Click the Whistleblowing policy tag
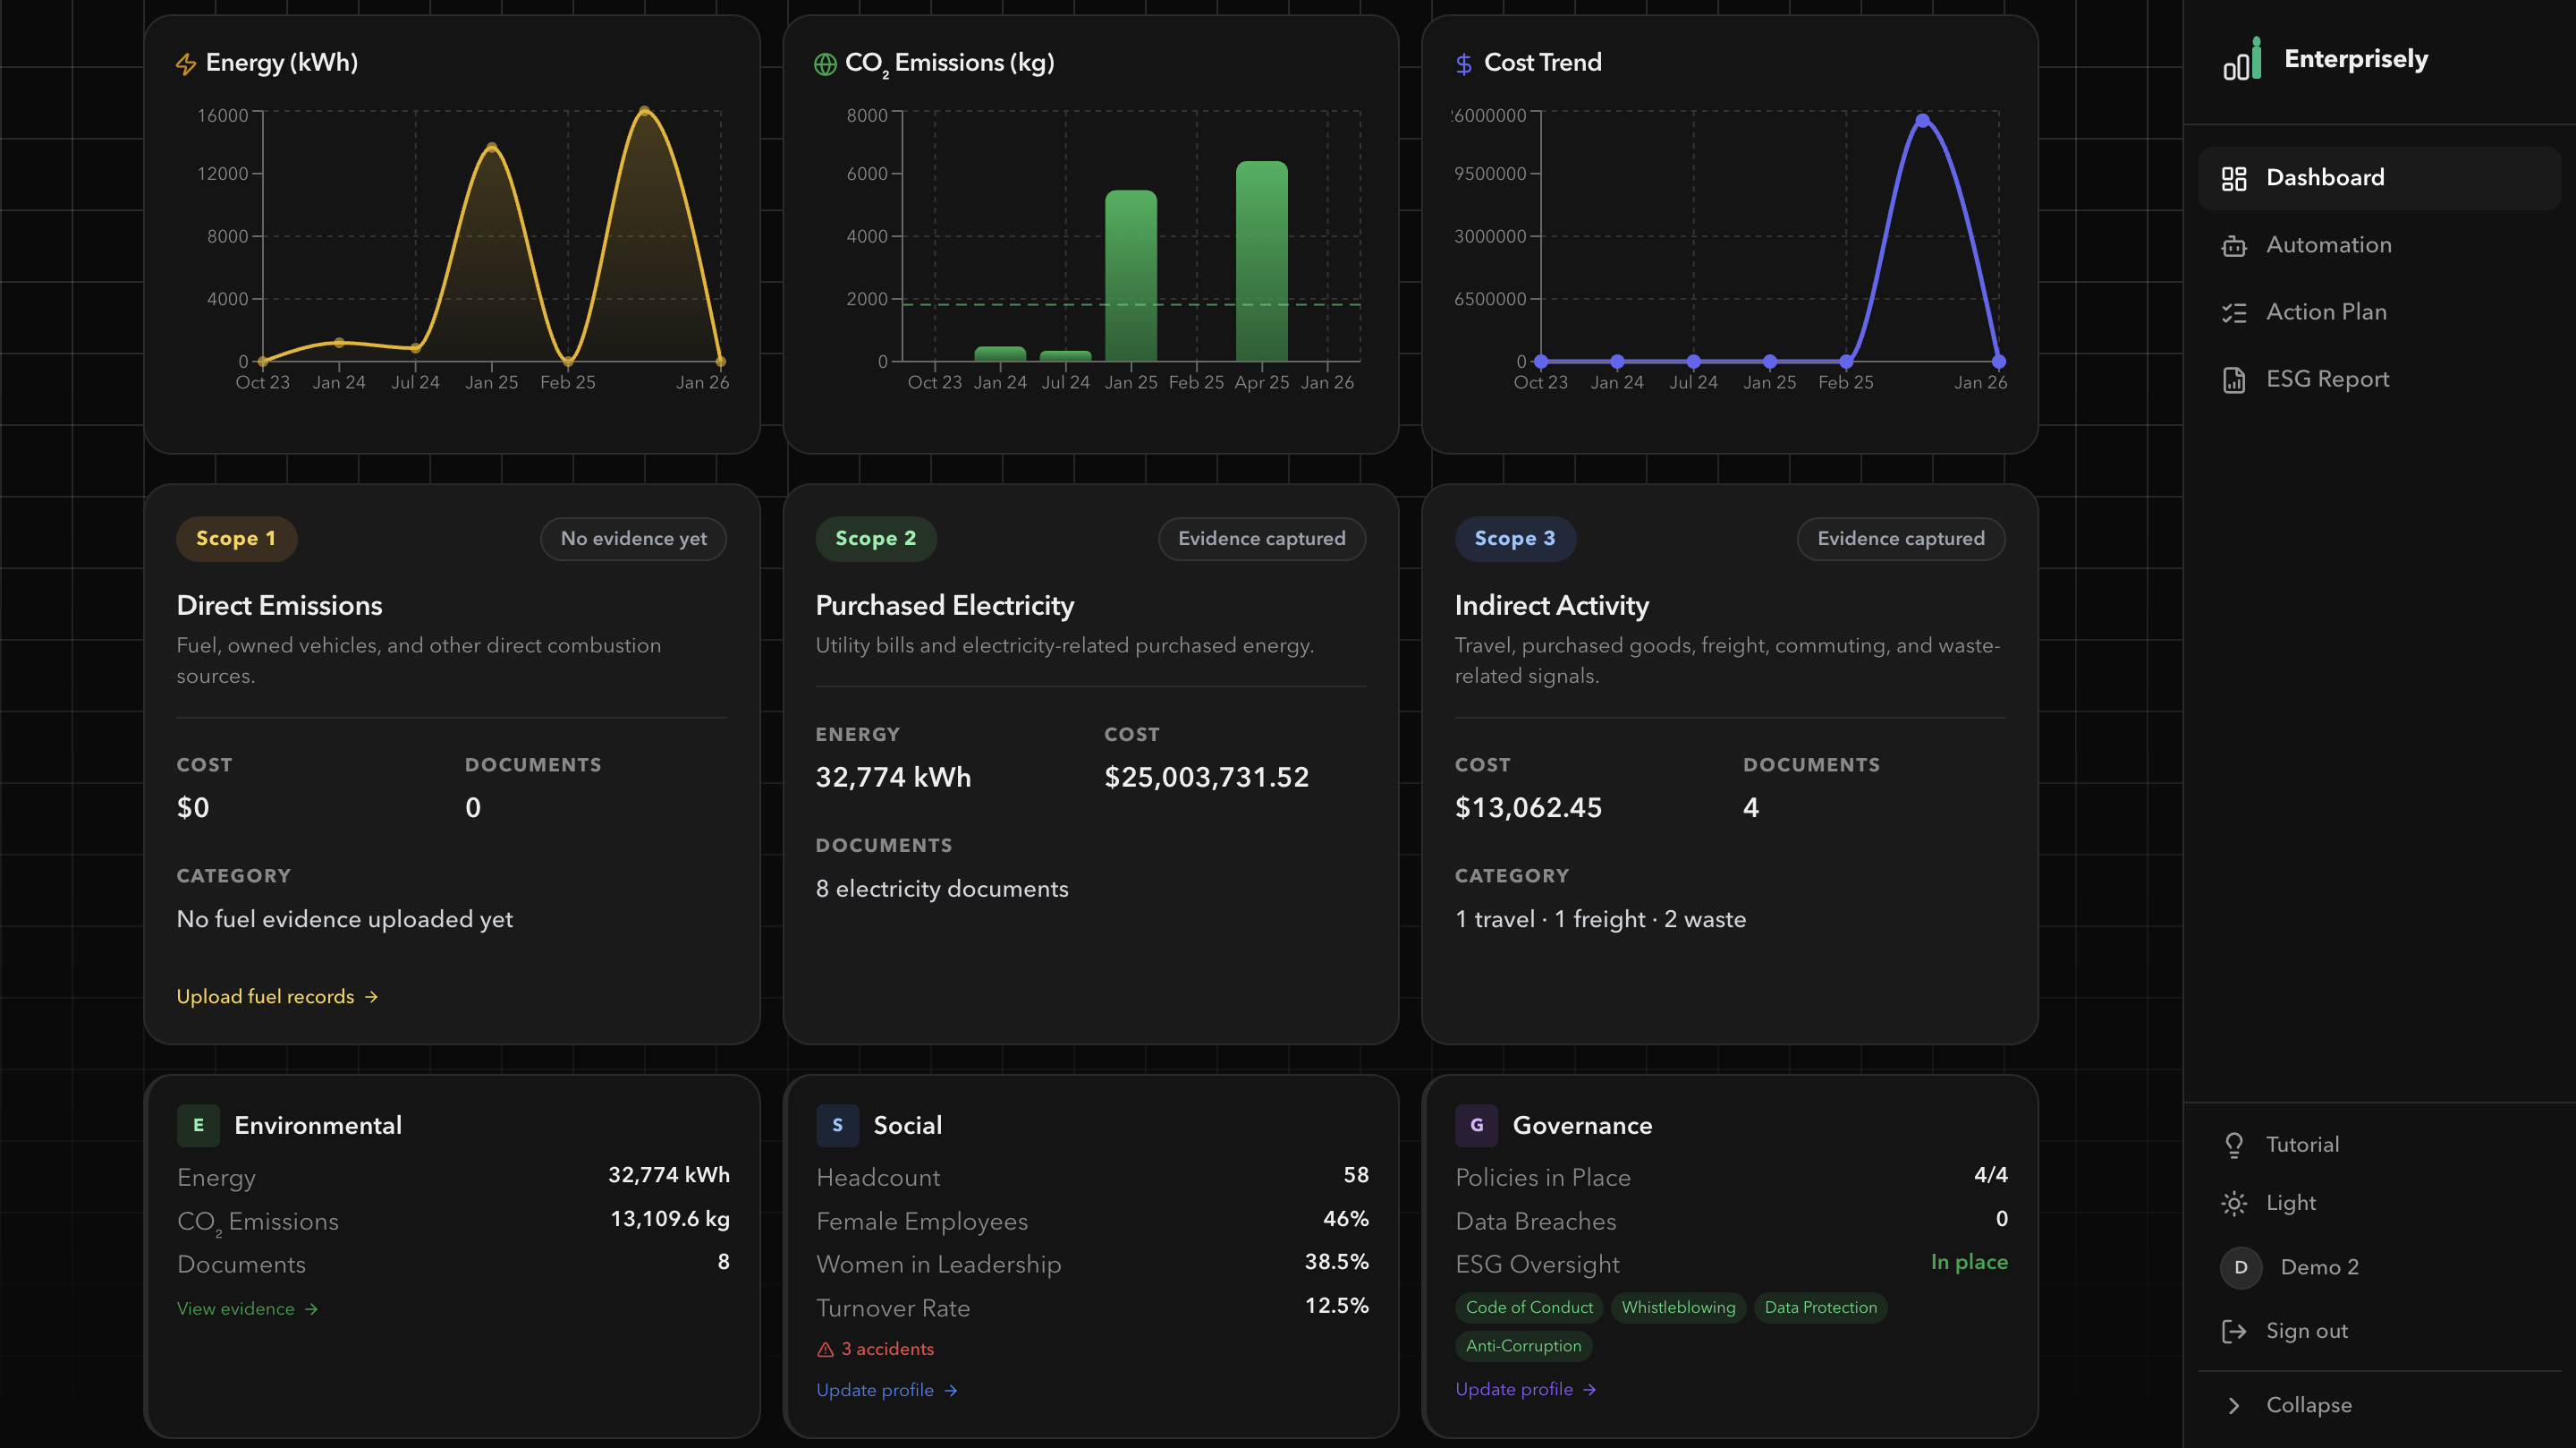Image resolution: width=2576 pixels, height=1448 pixels. click(x=1677, y=1307)
